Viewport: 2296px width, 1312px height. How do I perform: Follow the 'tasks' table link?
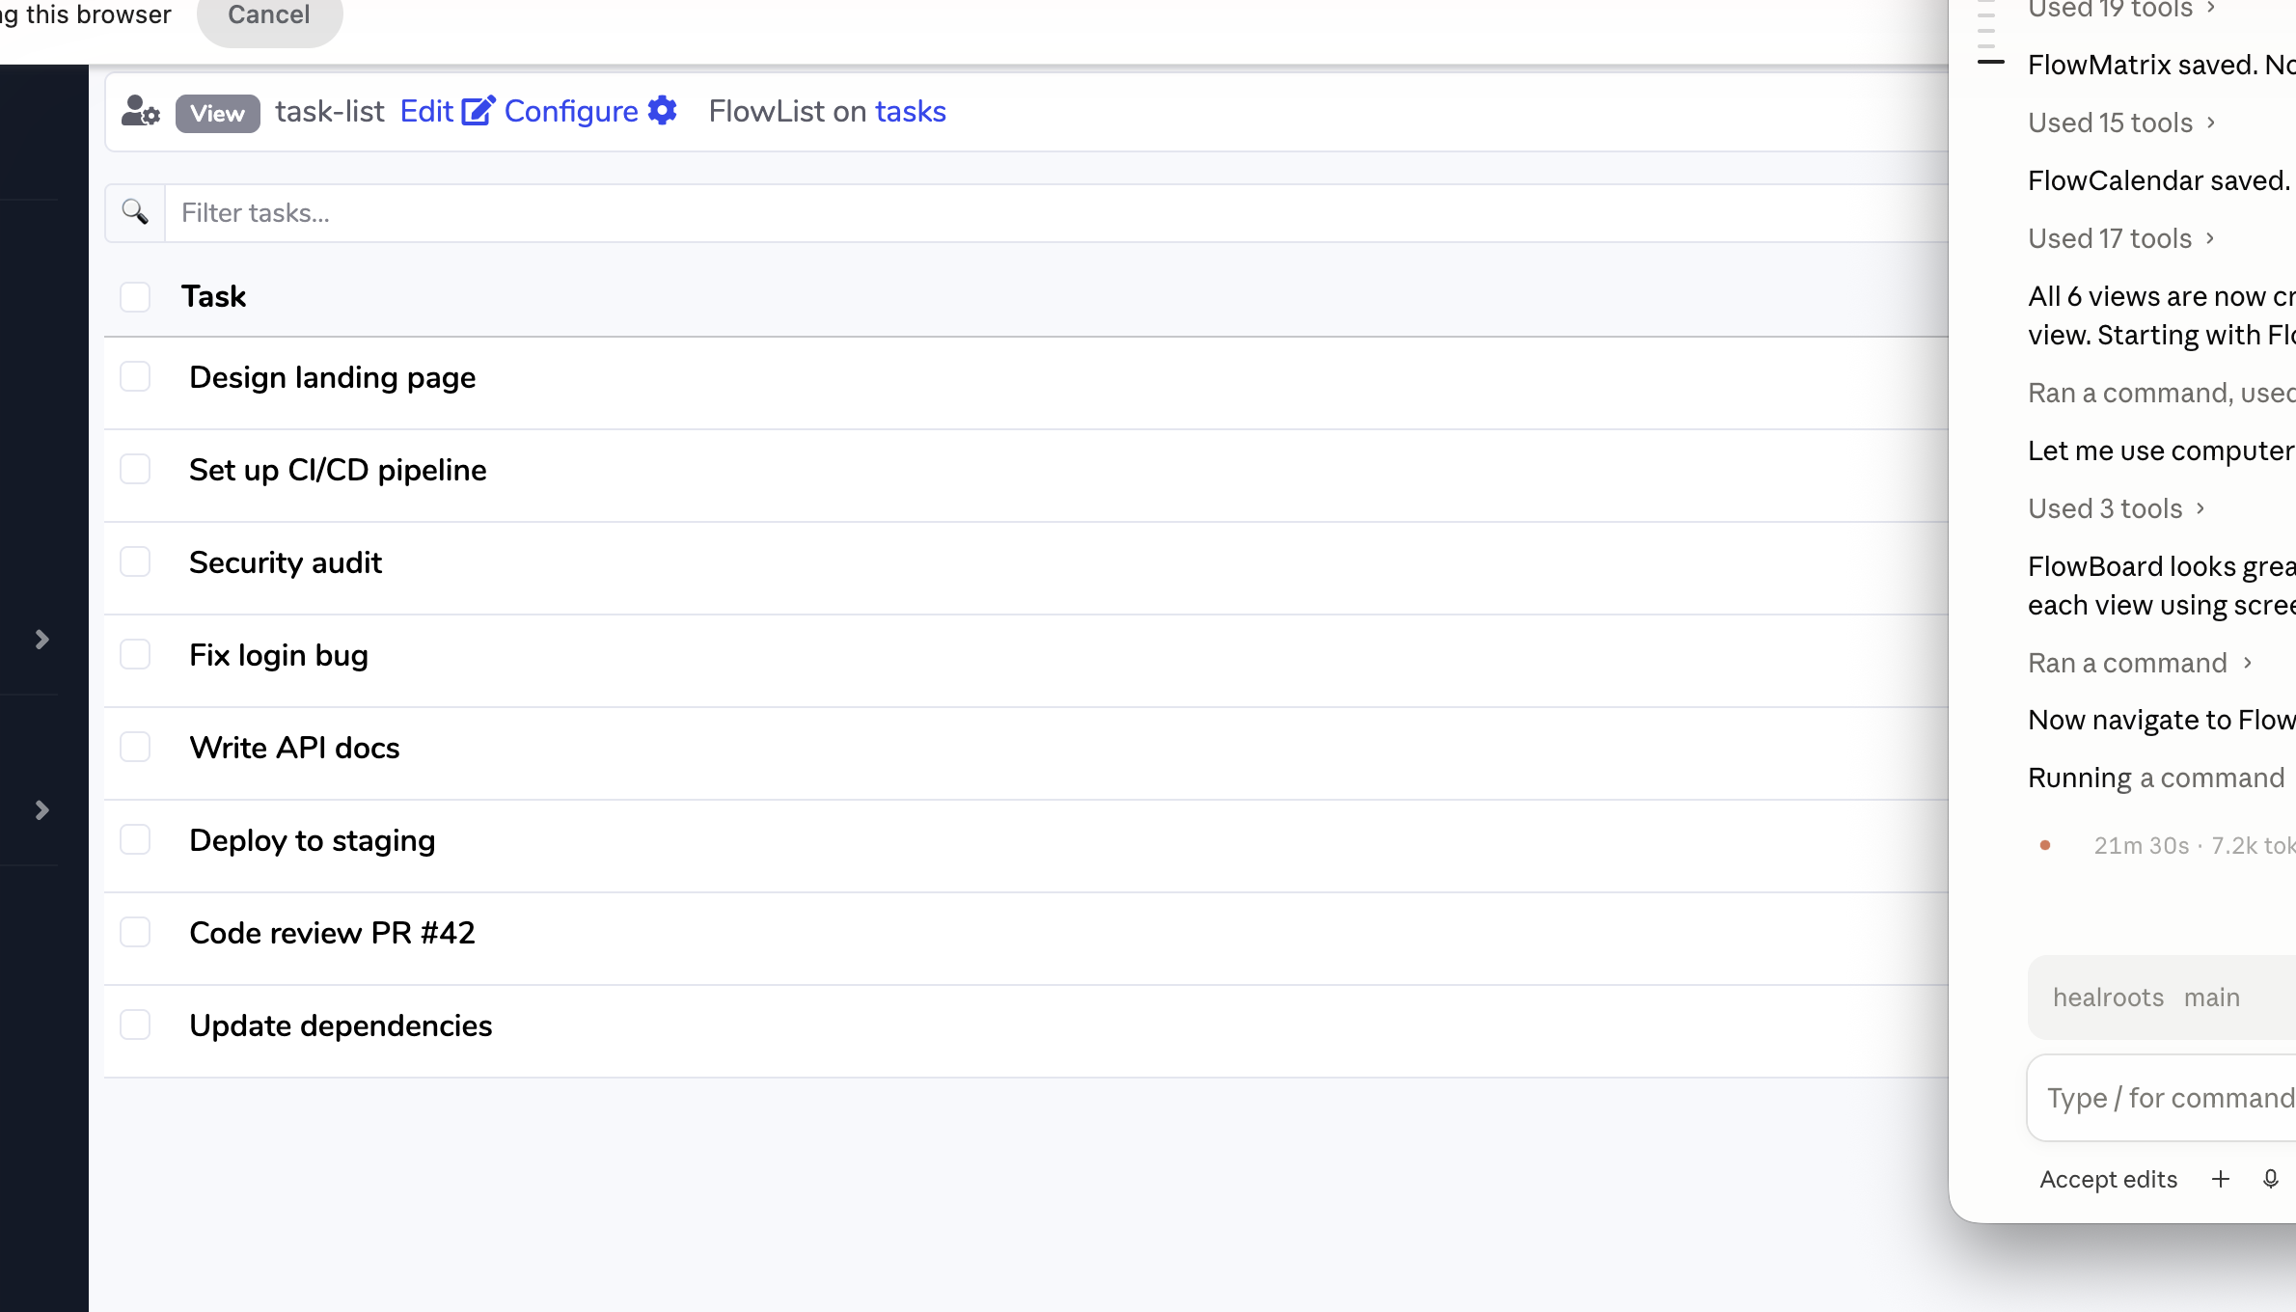point(911,111)
